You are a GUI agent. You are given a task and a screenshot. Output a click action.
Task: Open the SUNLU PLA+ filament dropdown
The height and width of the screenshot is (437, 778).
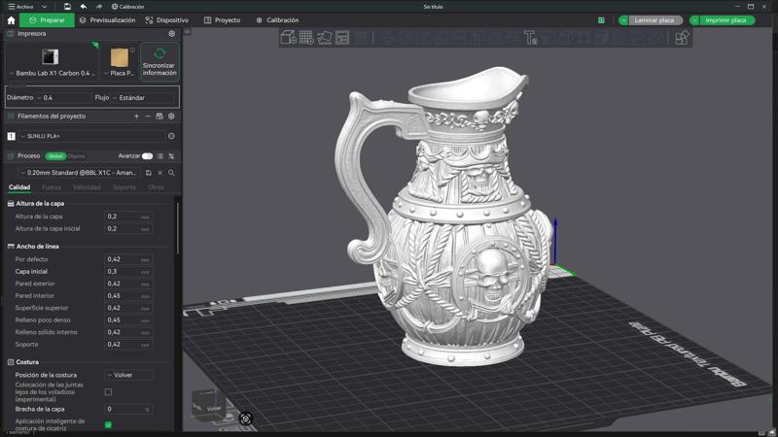pyautogui.click(x=91, y=136)
